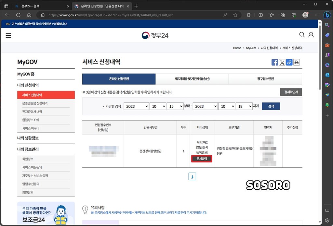Click the 보조금24 banner
This screenshot has width=333, height=226.
46,213
